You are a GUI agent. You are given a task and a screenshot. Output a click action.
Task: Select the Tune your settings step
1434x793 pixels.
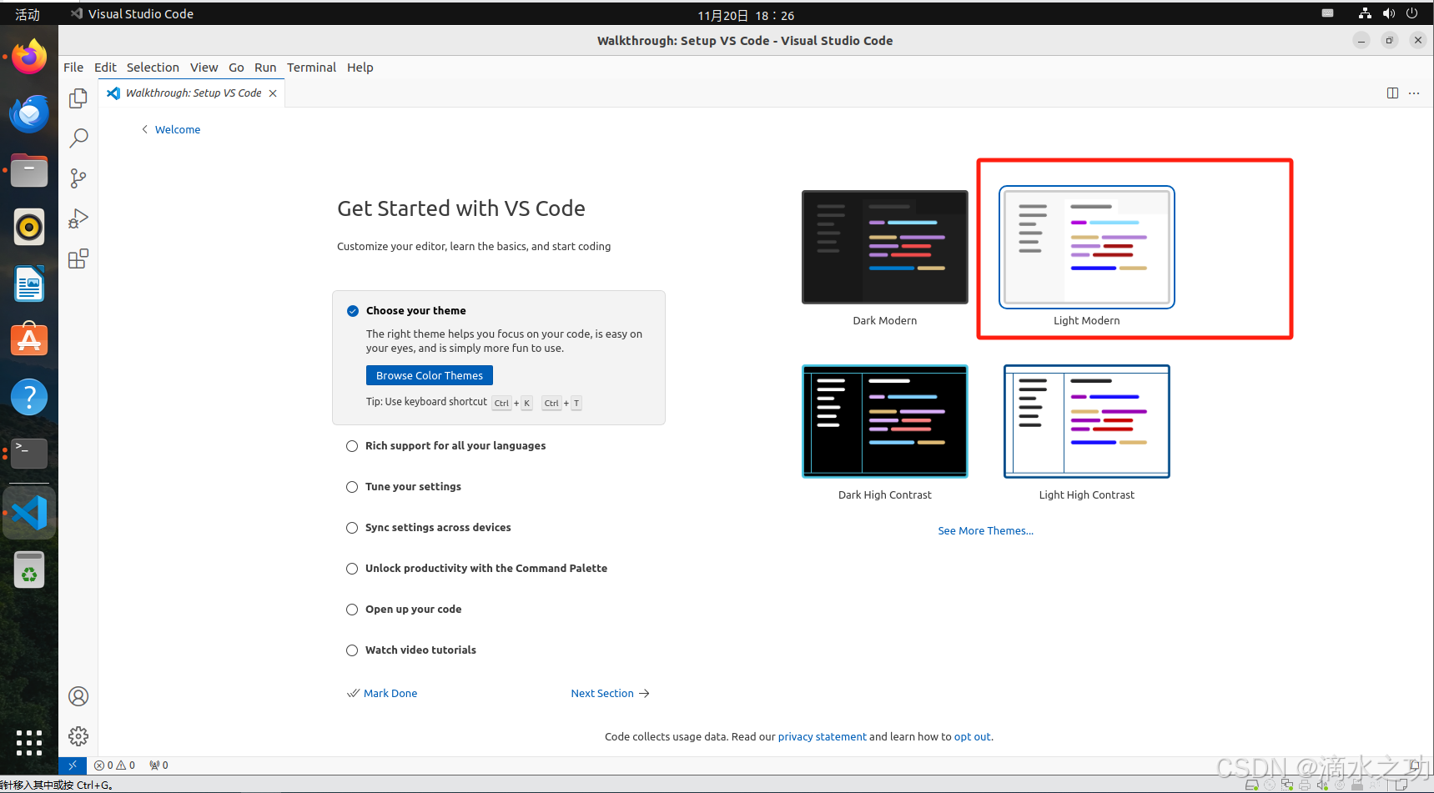(413, 487)
